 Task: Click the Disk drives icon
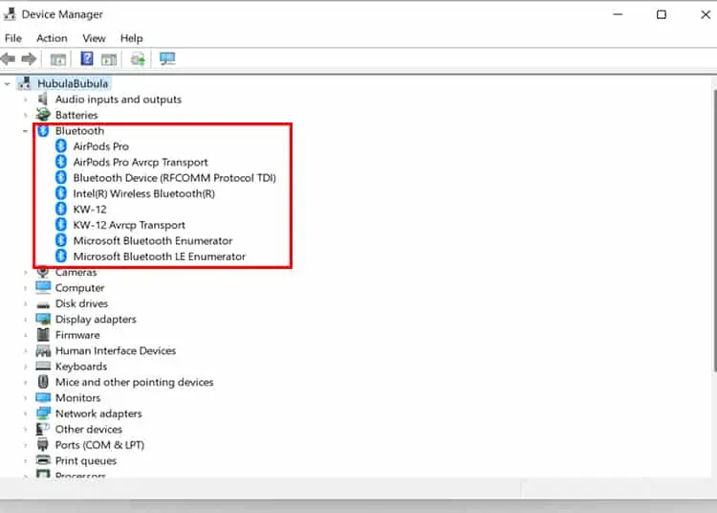click(43, 303)
